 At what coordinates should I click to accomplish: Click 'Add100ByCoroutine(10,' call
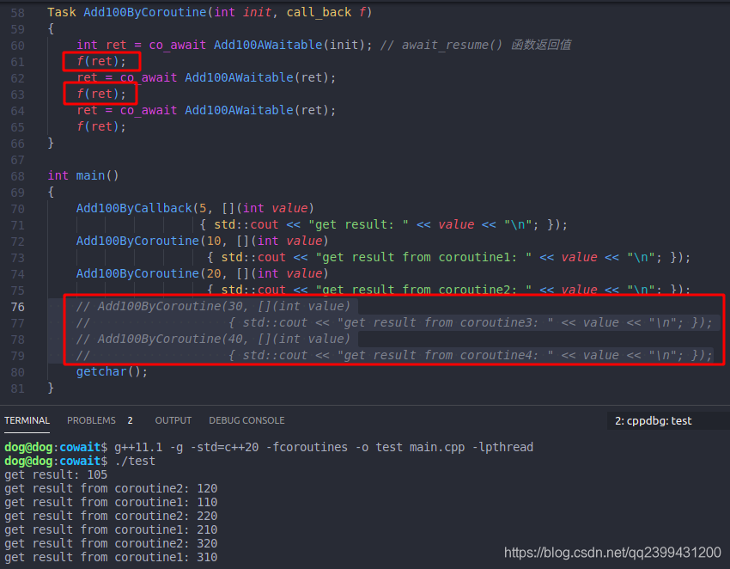[152, 241]
